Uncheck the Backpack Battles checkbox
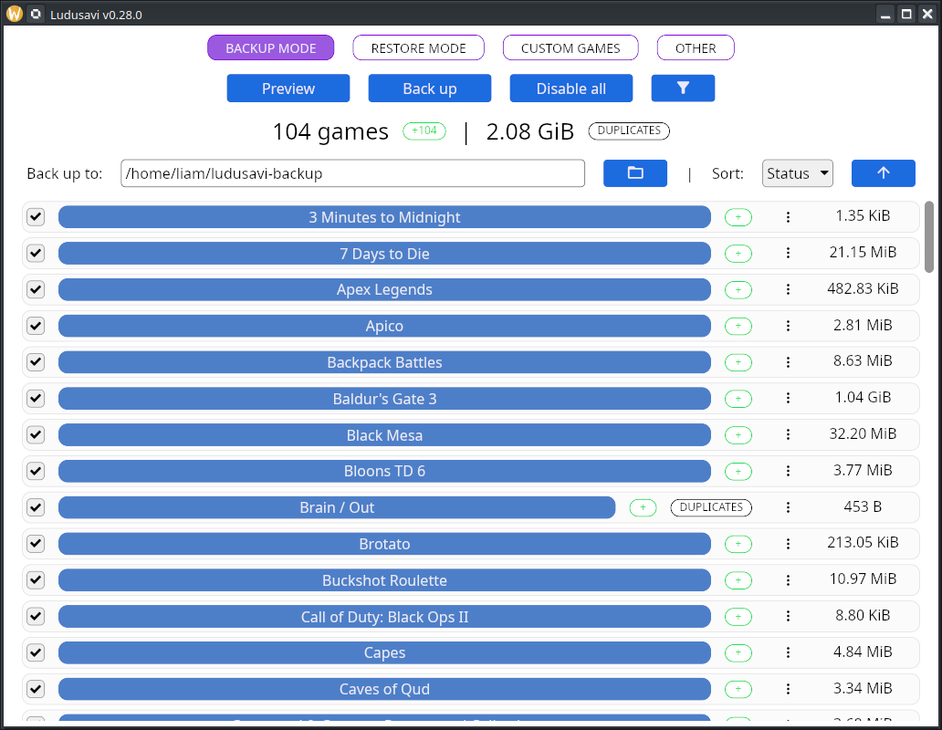The width and height of the screenshot is (942, 730). point(36,362)
